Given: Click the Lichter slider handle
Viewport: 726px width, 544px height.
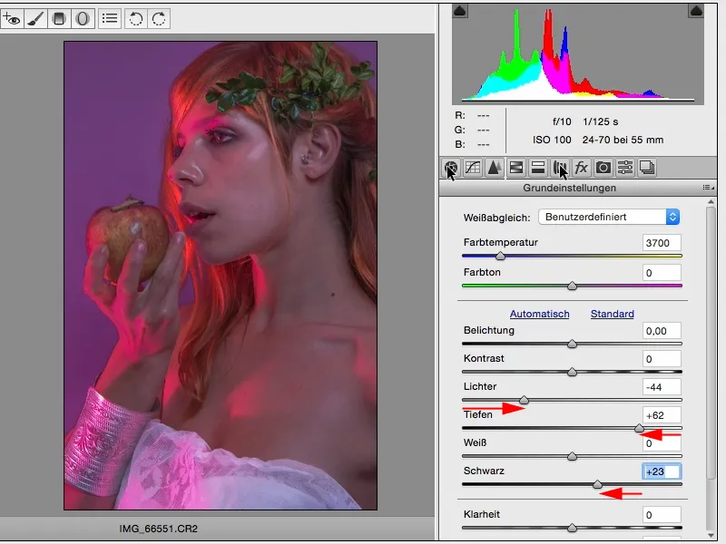Looking at the screenshot, I should 524,400.
